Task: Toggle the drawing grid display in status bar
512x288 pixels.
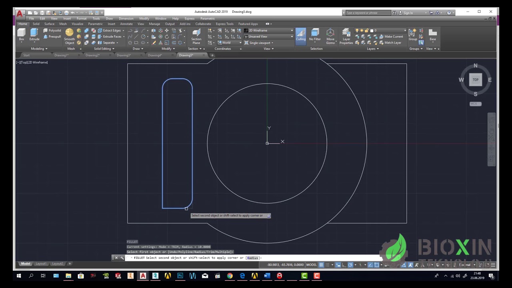Action: click(x=321, y=265)
